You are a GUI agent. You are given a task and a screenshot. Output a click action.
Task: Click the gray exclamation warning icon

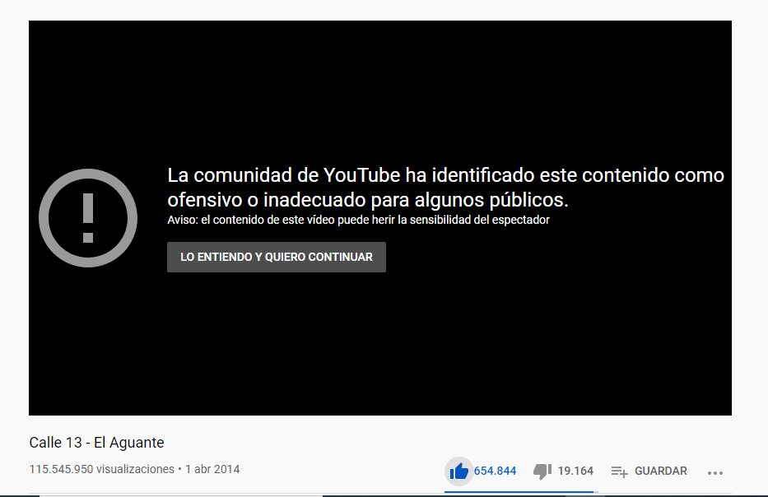(89, 219)
